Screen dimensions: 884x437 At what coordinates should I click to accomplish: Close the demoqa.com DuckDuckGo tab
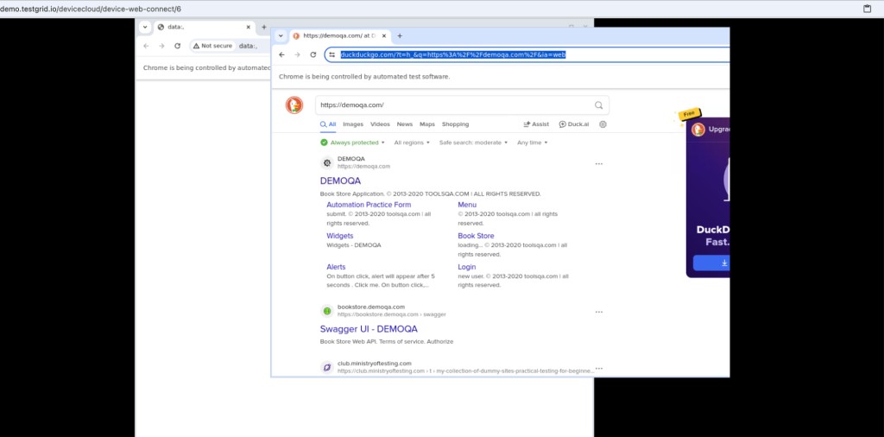[x=384, y=35]
